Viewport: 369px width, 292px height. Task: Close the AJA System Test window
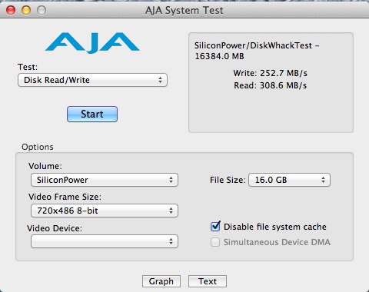tap(11, 10)
